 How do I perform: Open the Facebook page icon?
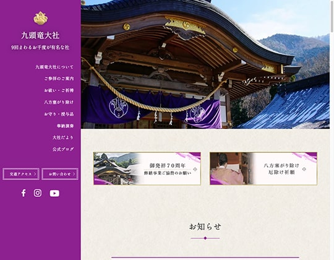(x=24, y=193)
